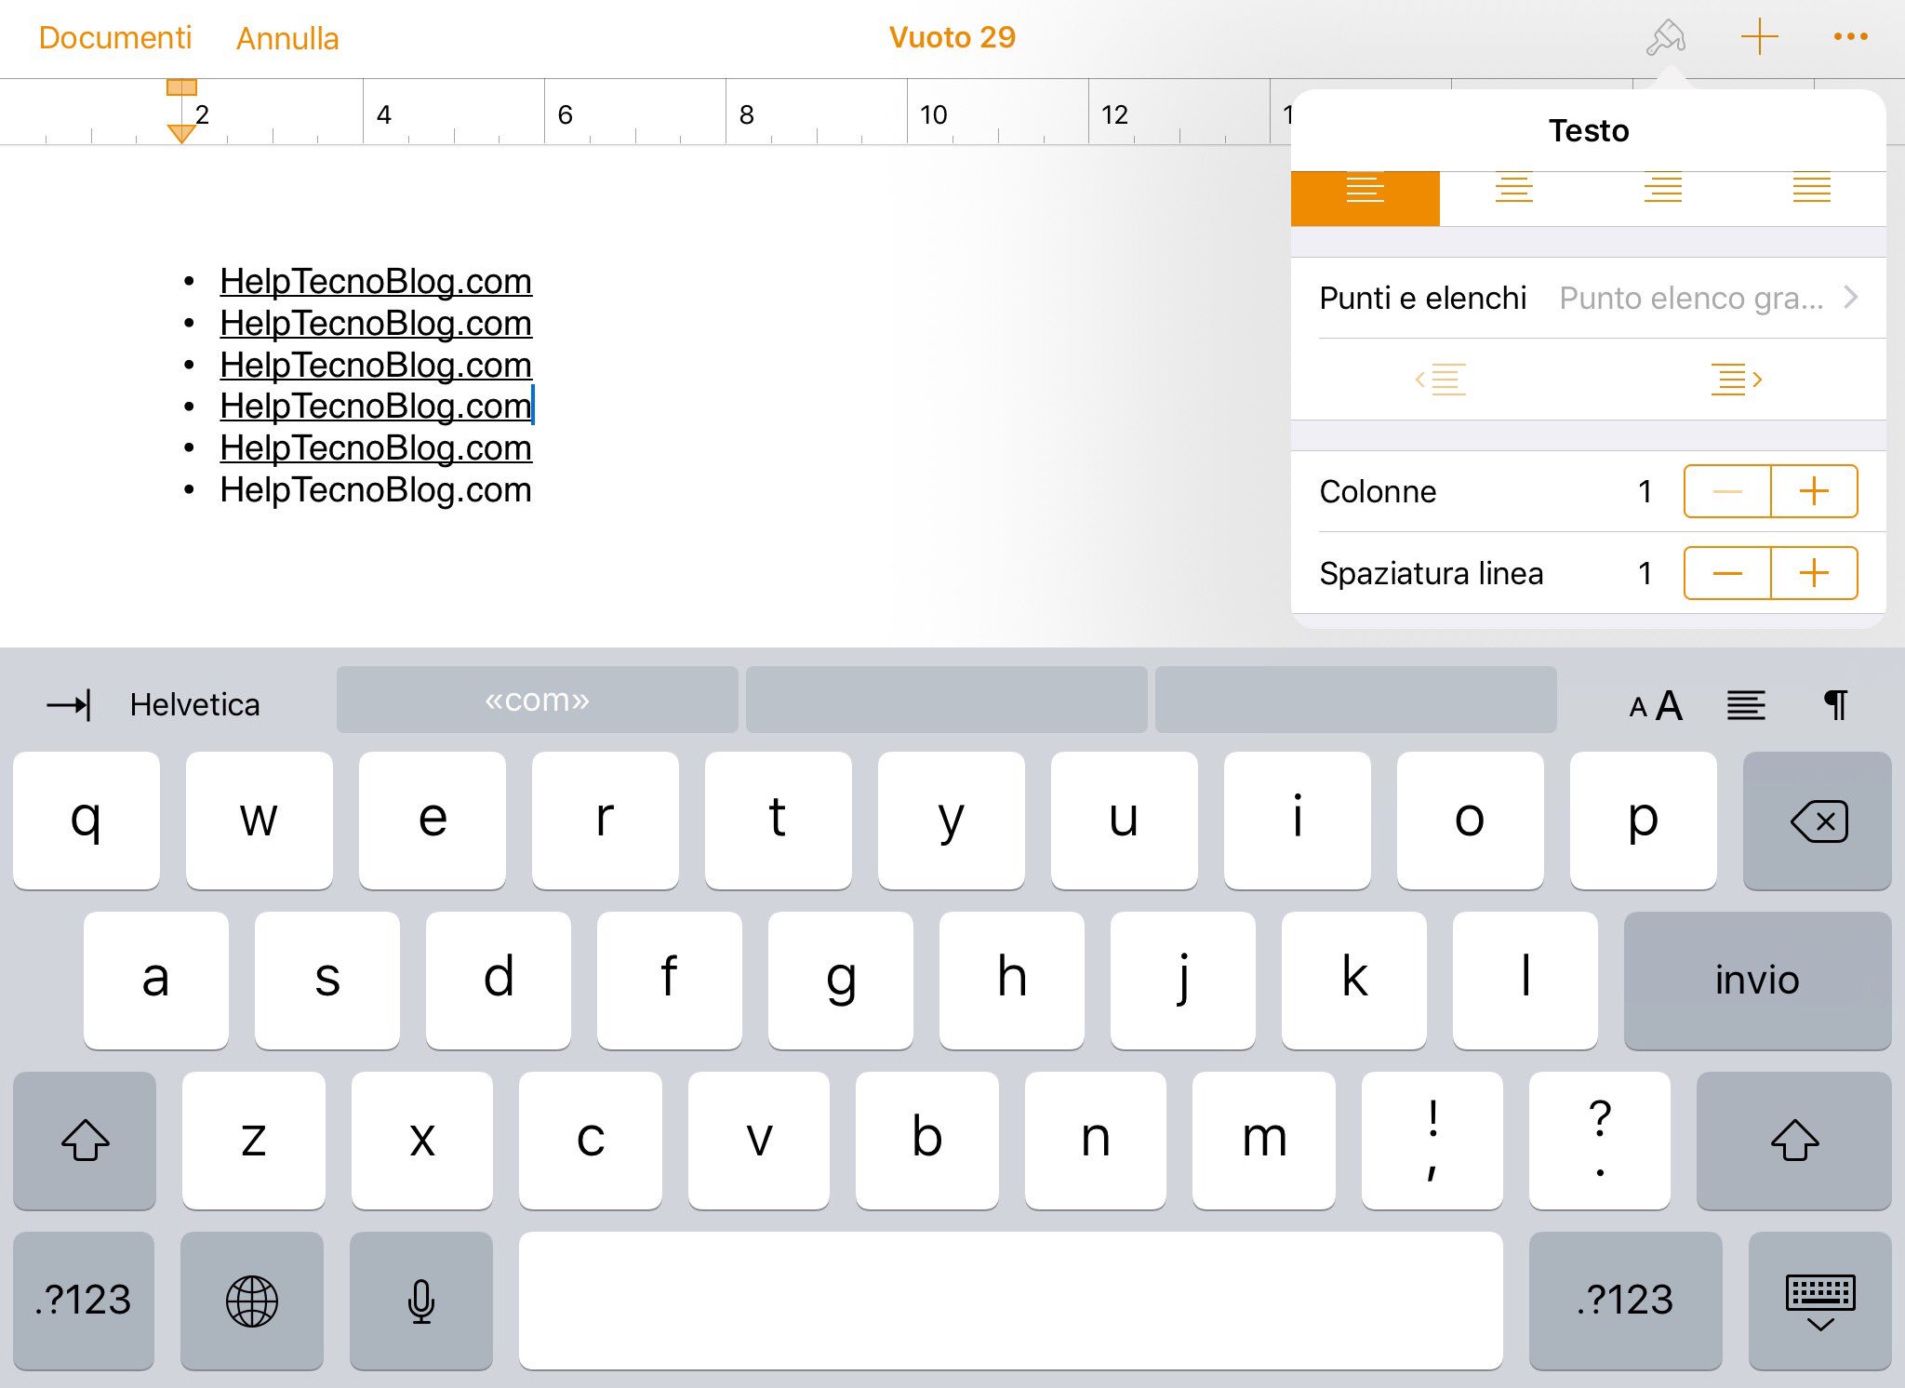The image size is (1905, 1388).
Task: Tap the left margin triangle on ruler
Action: 181,133
